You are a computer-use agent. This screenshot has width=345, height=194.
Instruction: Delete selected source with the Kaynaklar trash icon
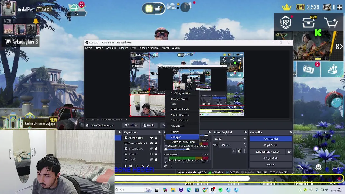click(130, 166)
